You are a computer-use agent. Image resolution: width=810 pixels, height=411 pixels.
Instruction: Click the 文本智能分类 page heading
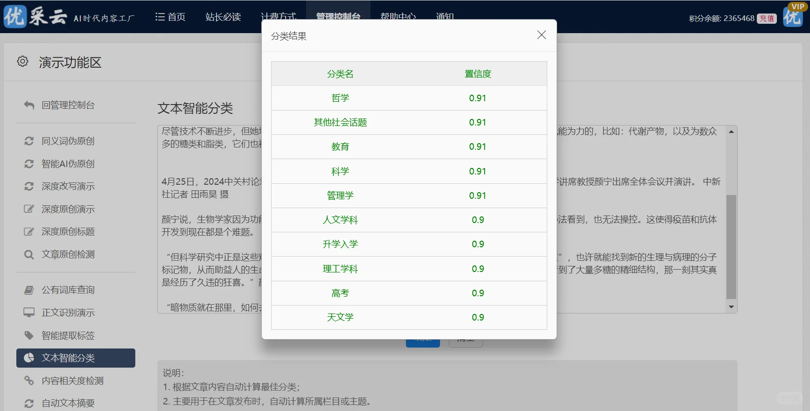[x=195, y=108]
